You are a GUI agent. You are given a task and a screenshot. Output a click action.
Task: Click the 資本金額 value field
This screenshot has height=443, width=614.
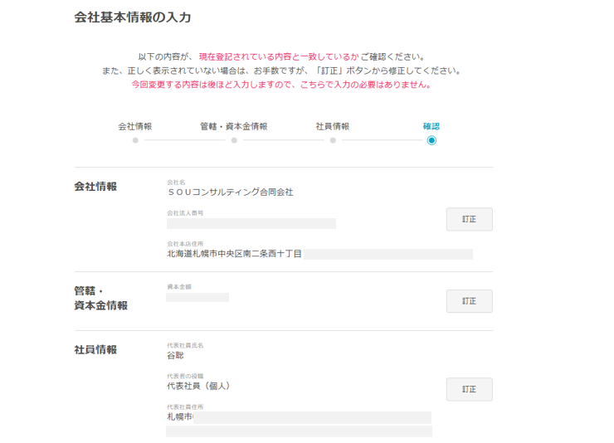197,297
